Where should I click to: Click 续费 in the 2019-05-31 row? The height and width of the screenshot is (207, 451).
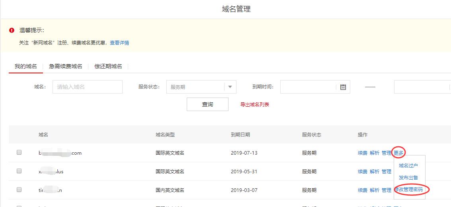(x=362, y=172)
